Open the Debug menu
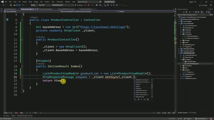The height and width of the screenshot is (120, 214). [x=36, y=2]
